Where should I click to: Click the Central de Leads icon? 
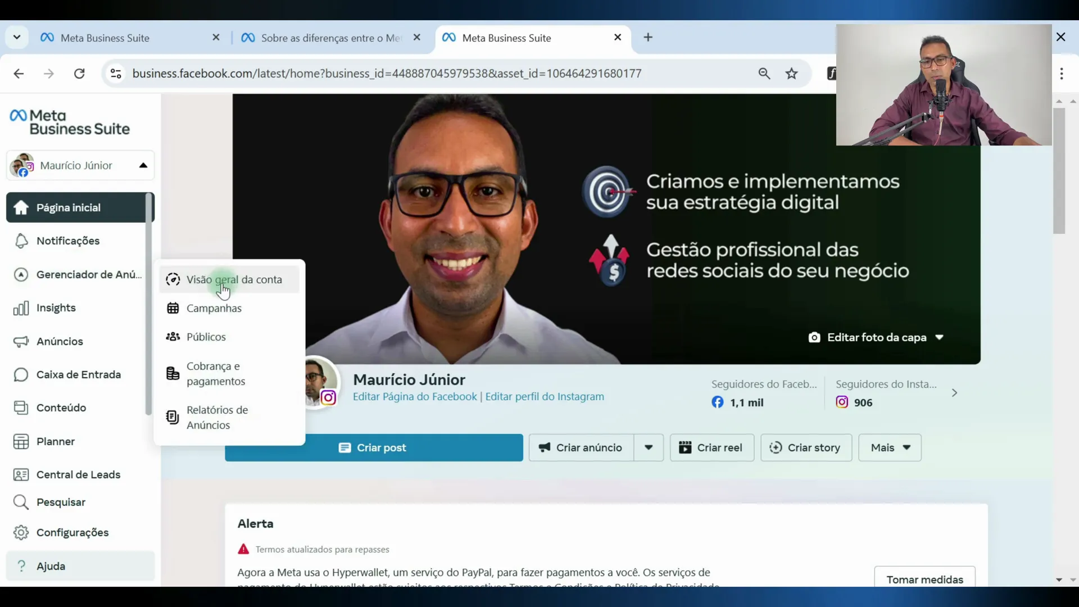(x=21, y=475)
